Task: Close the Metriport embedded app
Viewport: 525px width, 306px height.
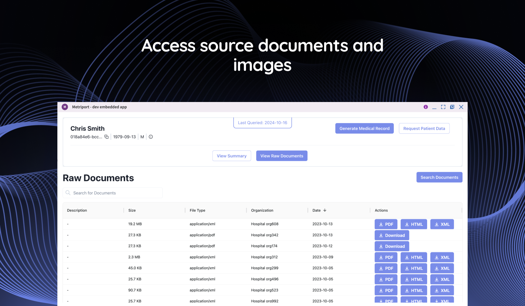Action: tap(461, 107)
